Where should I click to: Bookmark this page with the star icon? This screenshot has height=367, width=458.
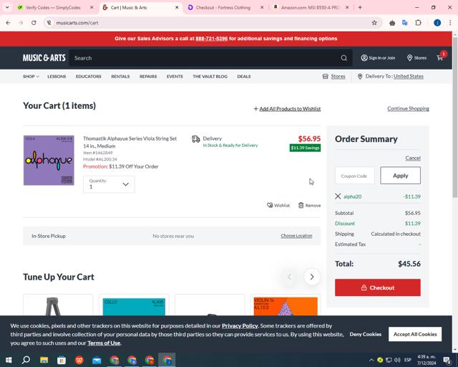tap(374, 23)
